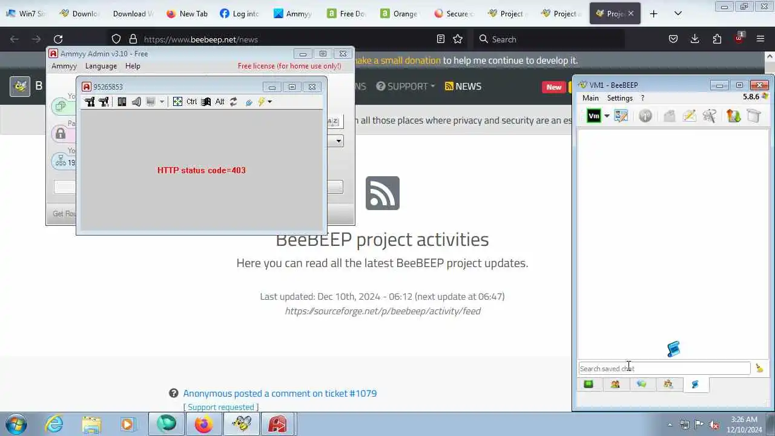Show hidden icons in the system tray

click(670, 424)
